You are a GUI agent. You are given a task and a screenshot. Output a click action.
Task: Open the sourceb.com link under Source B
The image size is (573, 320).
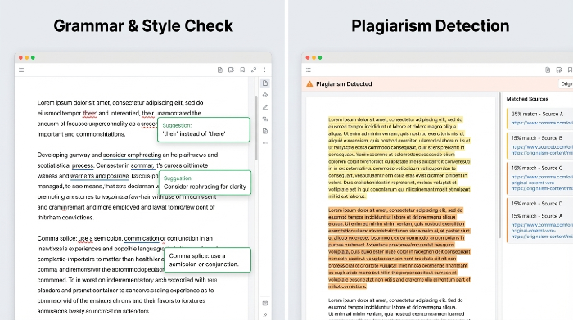tap(542, 146)
